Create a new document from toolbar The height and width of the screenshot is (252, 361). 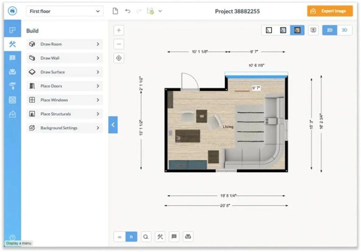pos(115,11)
